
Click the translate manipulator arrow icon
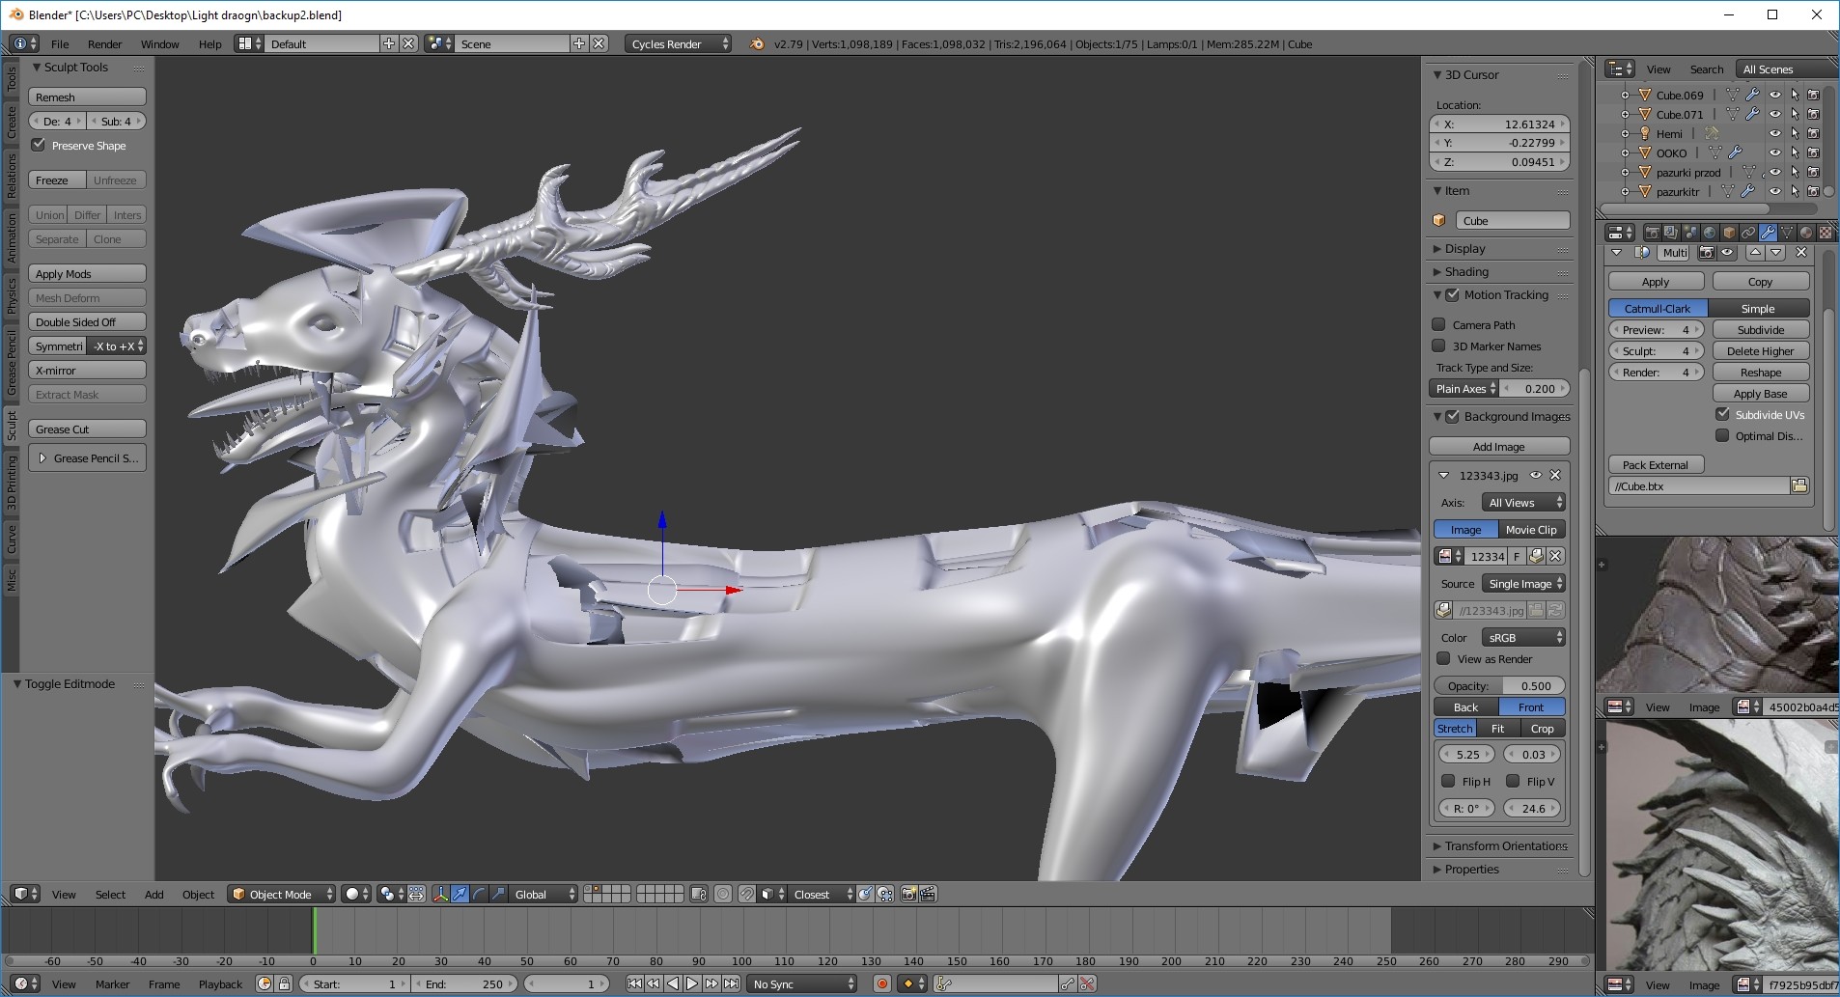click(x=460, y=895)
